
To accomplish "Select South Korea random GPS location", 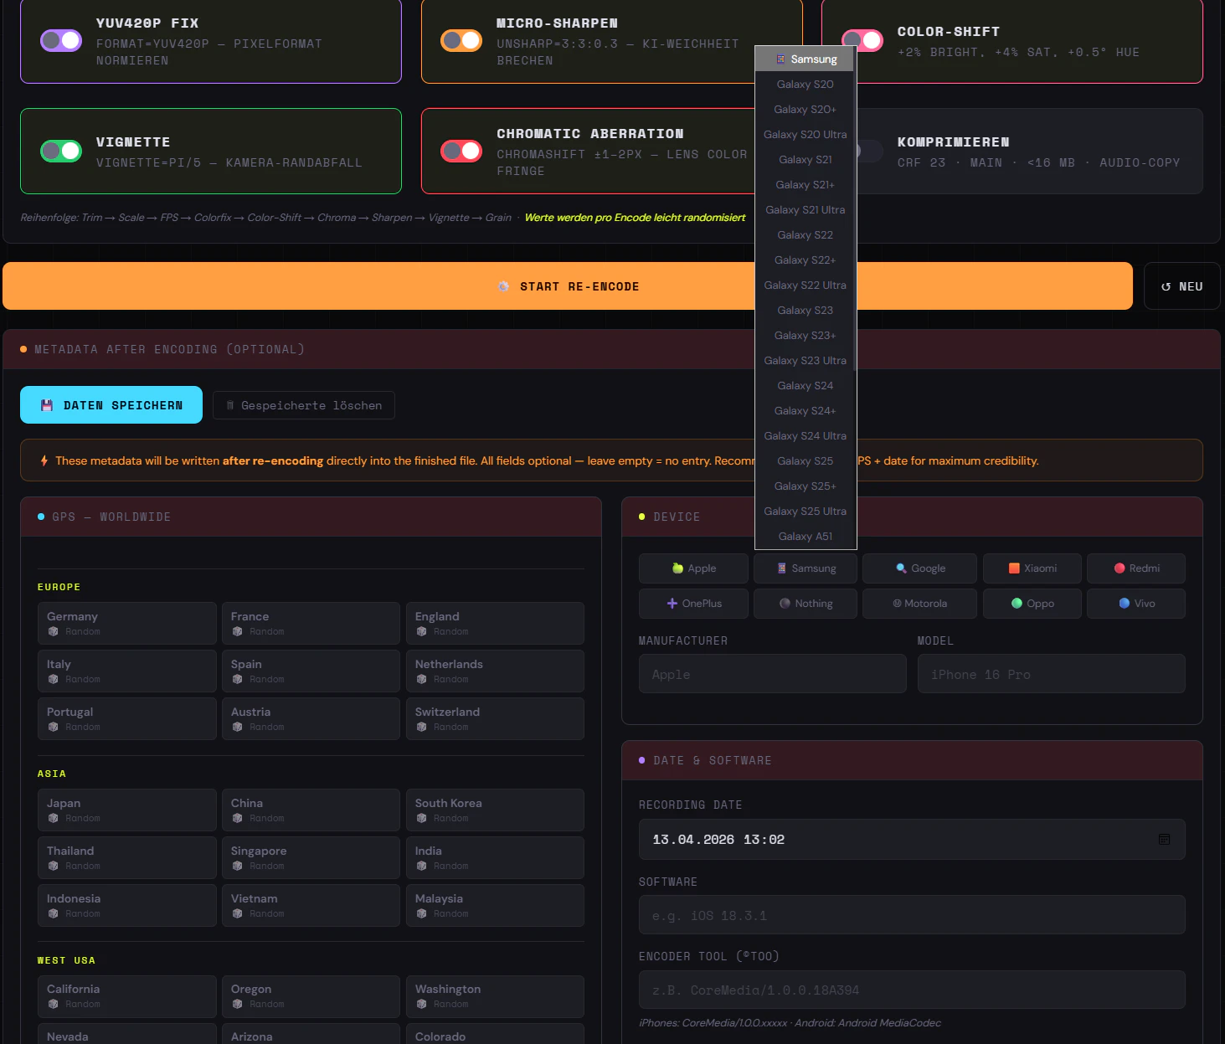I will (495, 810).
